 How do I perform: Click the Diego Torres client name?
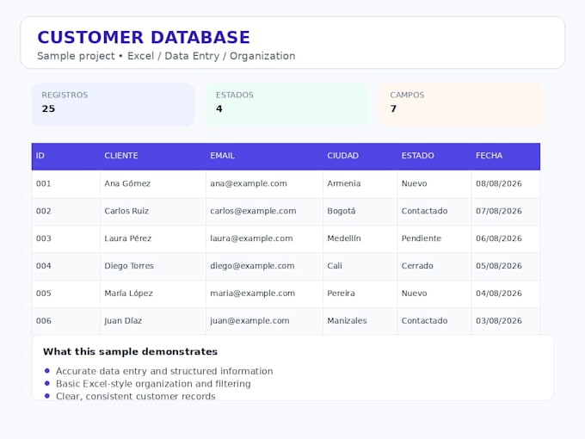(x=129, y=266)
